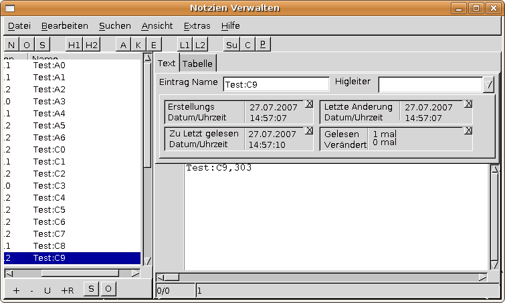Screen dimensions: 505x303
Task: Dismiss the Gelesen Verändert info box
Action: (468, 131)
